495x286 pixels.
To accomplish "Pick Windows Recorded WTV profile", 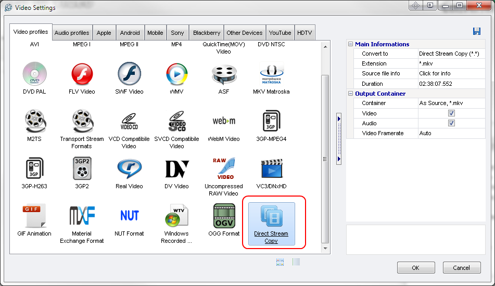I will (x=177, y=216).
